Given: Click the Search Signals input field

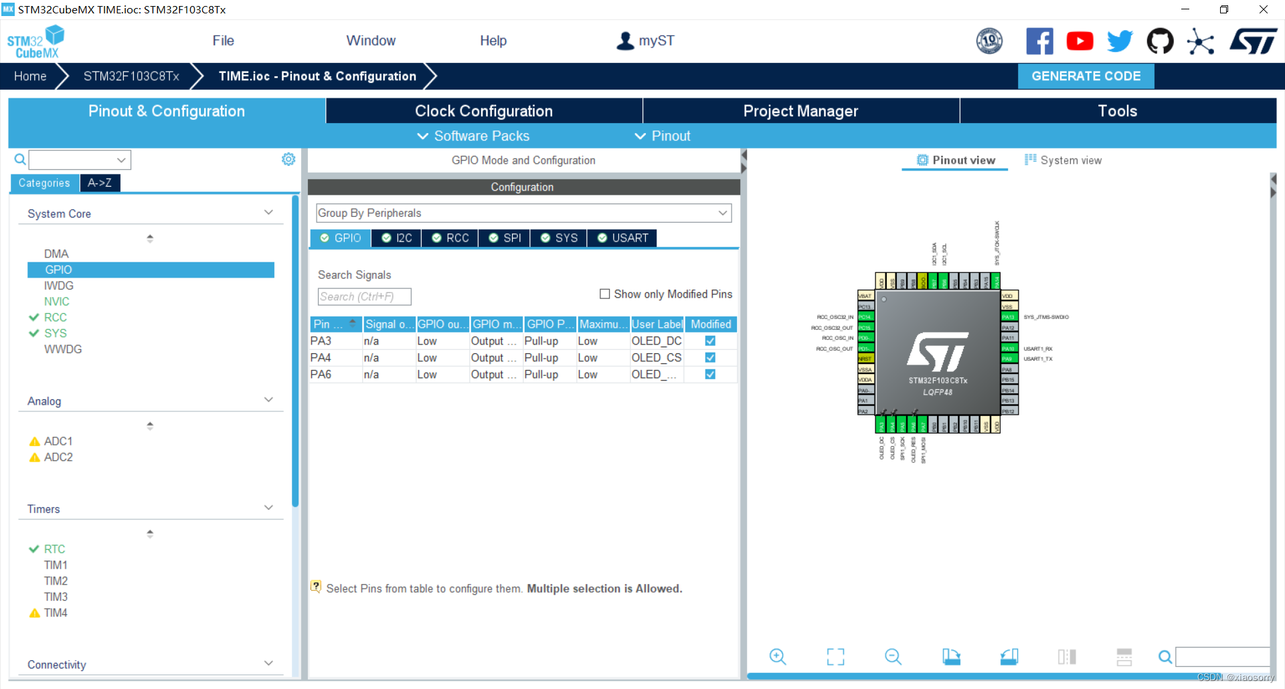Looking at the screenshot, I should pyautogui.click(x=364, y=296).
